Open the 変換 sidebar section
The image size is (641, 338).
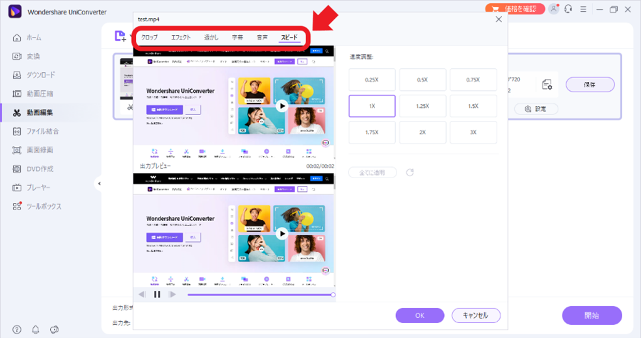(26, 57)
